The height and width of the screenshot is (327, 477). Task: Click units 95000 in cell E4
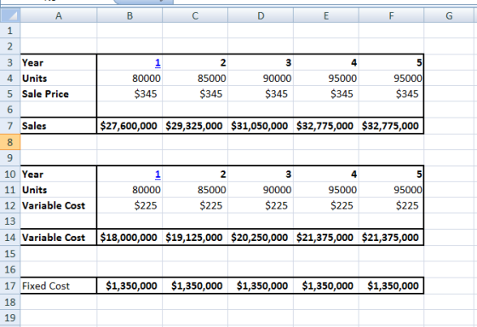pos(342,78)
